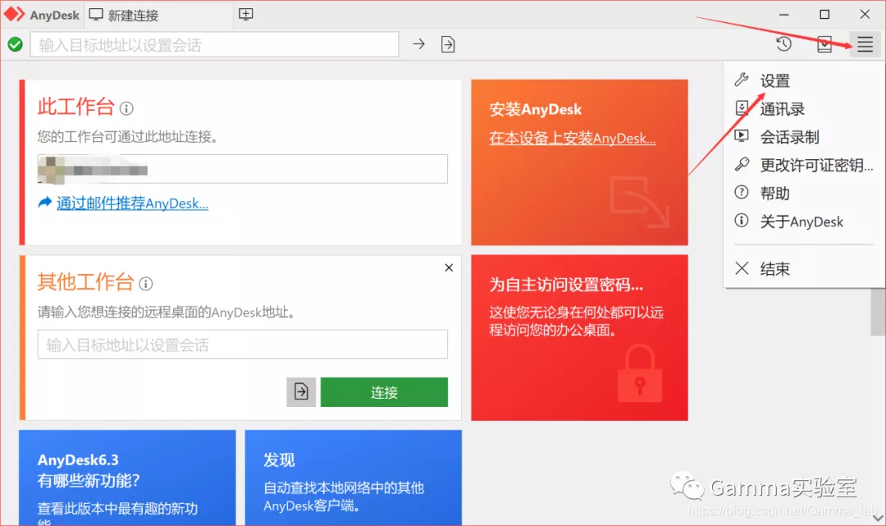Open the AnyDesk hamburger main menu
The height and width of the screenshot is (526, 886).
pos(865,44)
